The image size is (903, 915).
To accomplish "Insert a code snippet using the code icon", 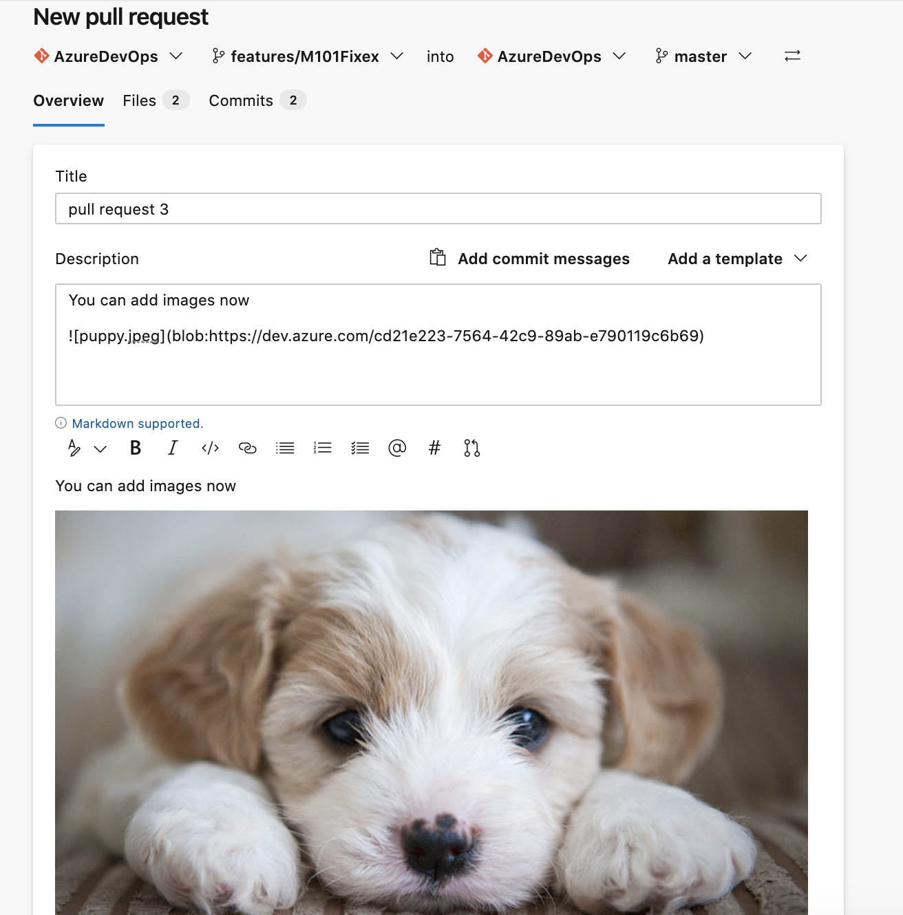I will (210, 448).
